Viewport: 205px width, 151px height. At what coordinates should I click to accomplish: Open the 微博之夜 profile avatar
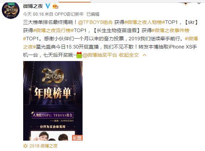(11, 10)
